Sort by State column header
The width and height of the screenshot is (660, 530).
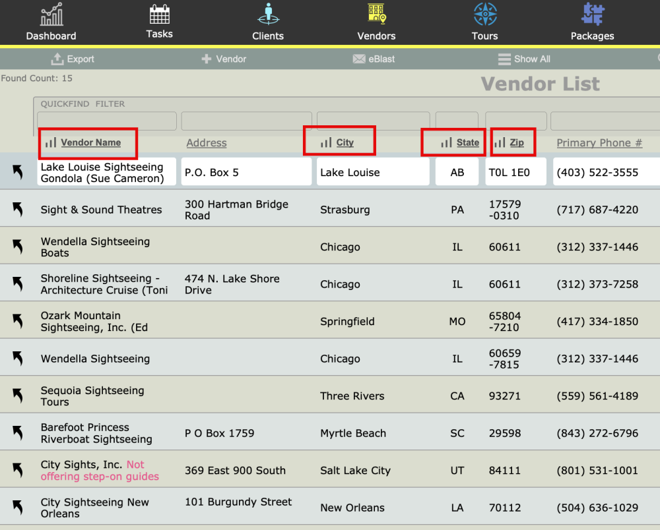pos(468,142)
